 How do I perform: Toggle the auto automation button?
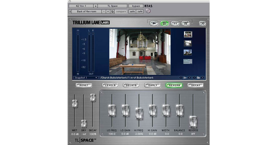132,11
